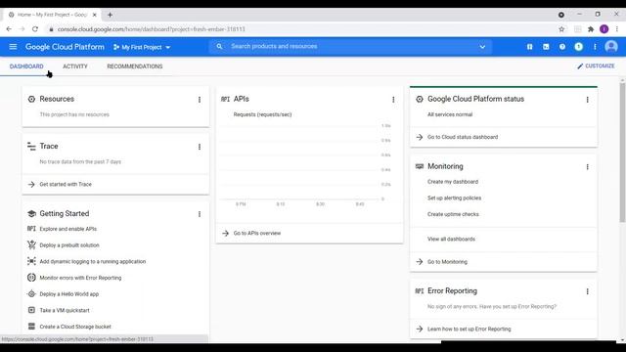The image size is (626, 352).
Task: Open Chrome three-dot menu
Action: click(x=617, y=29)
